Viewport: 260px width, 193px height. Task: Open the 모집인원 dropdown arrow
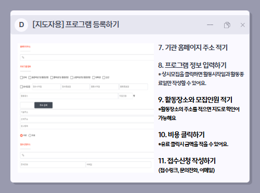134,96
